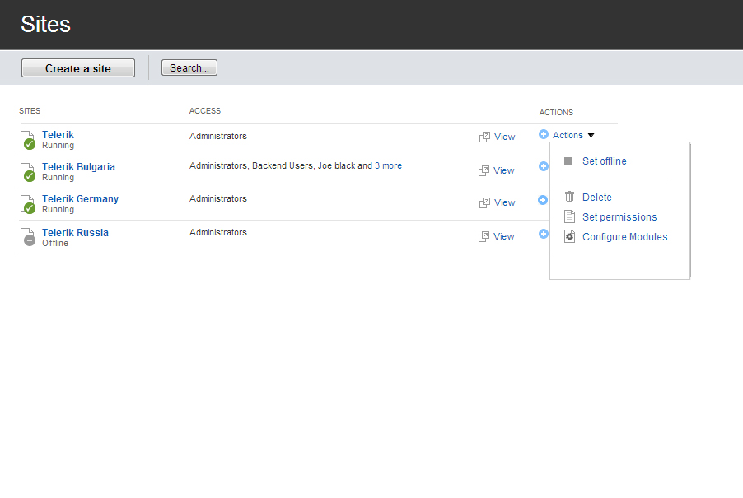
Task: Click the plus actions icon for Telerik Germany
Action: click(x=543, y=200)
